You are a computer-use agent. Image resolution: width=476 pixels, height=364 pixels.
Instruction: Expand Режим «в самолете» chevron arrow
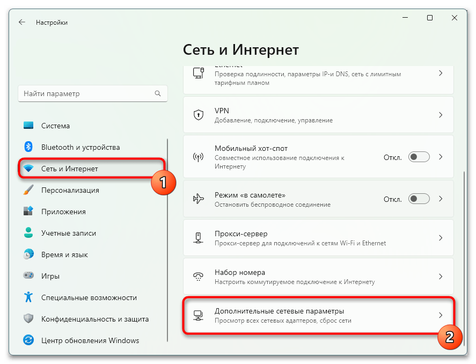[441, 199]
